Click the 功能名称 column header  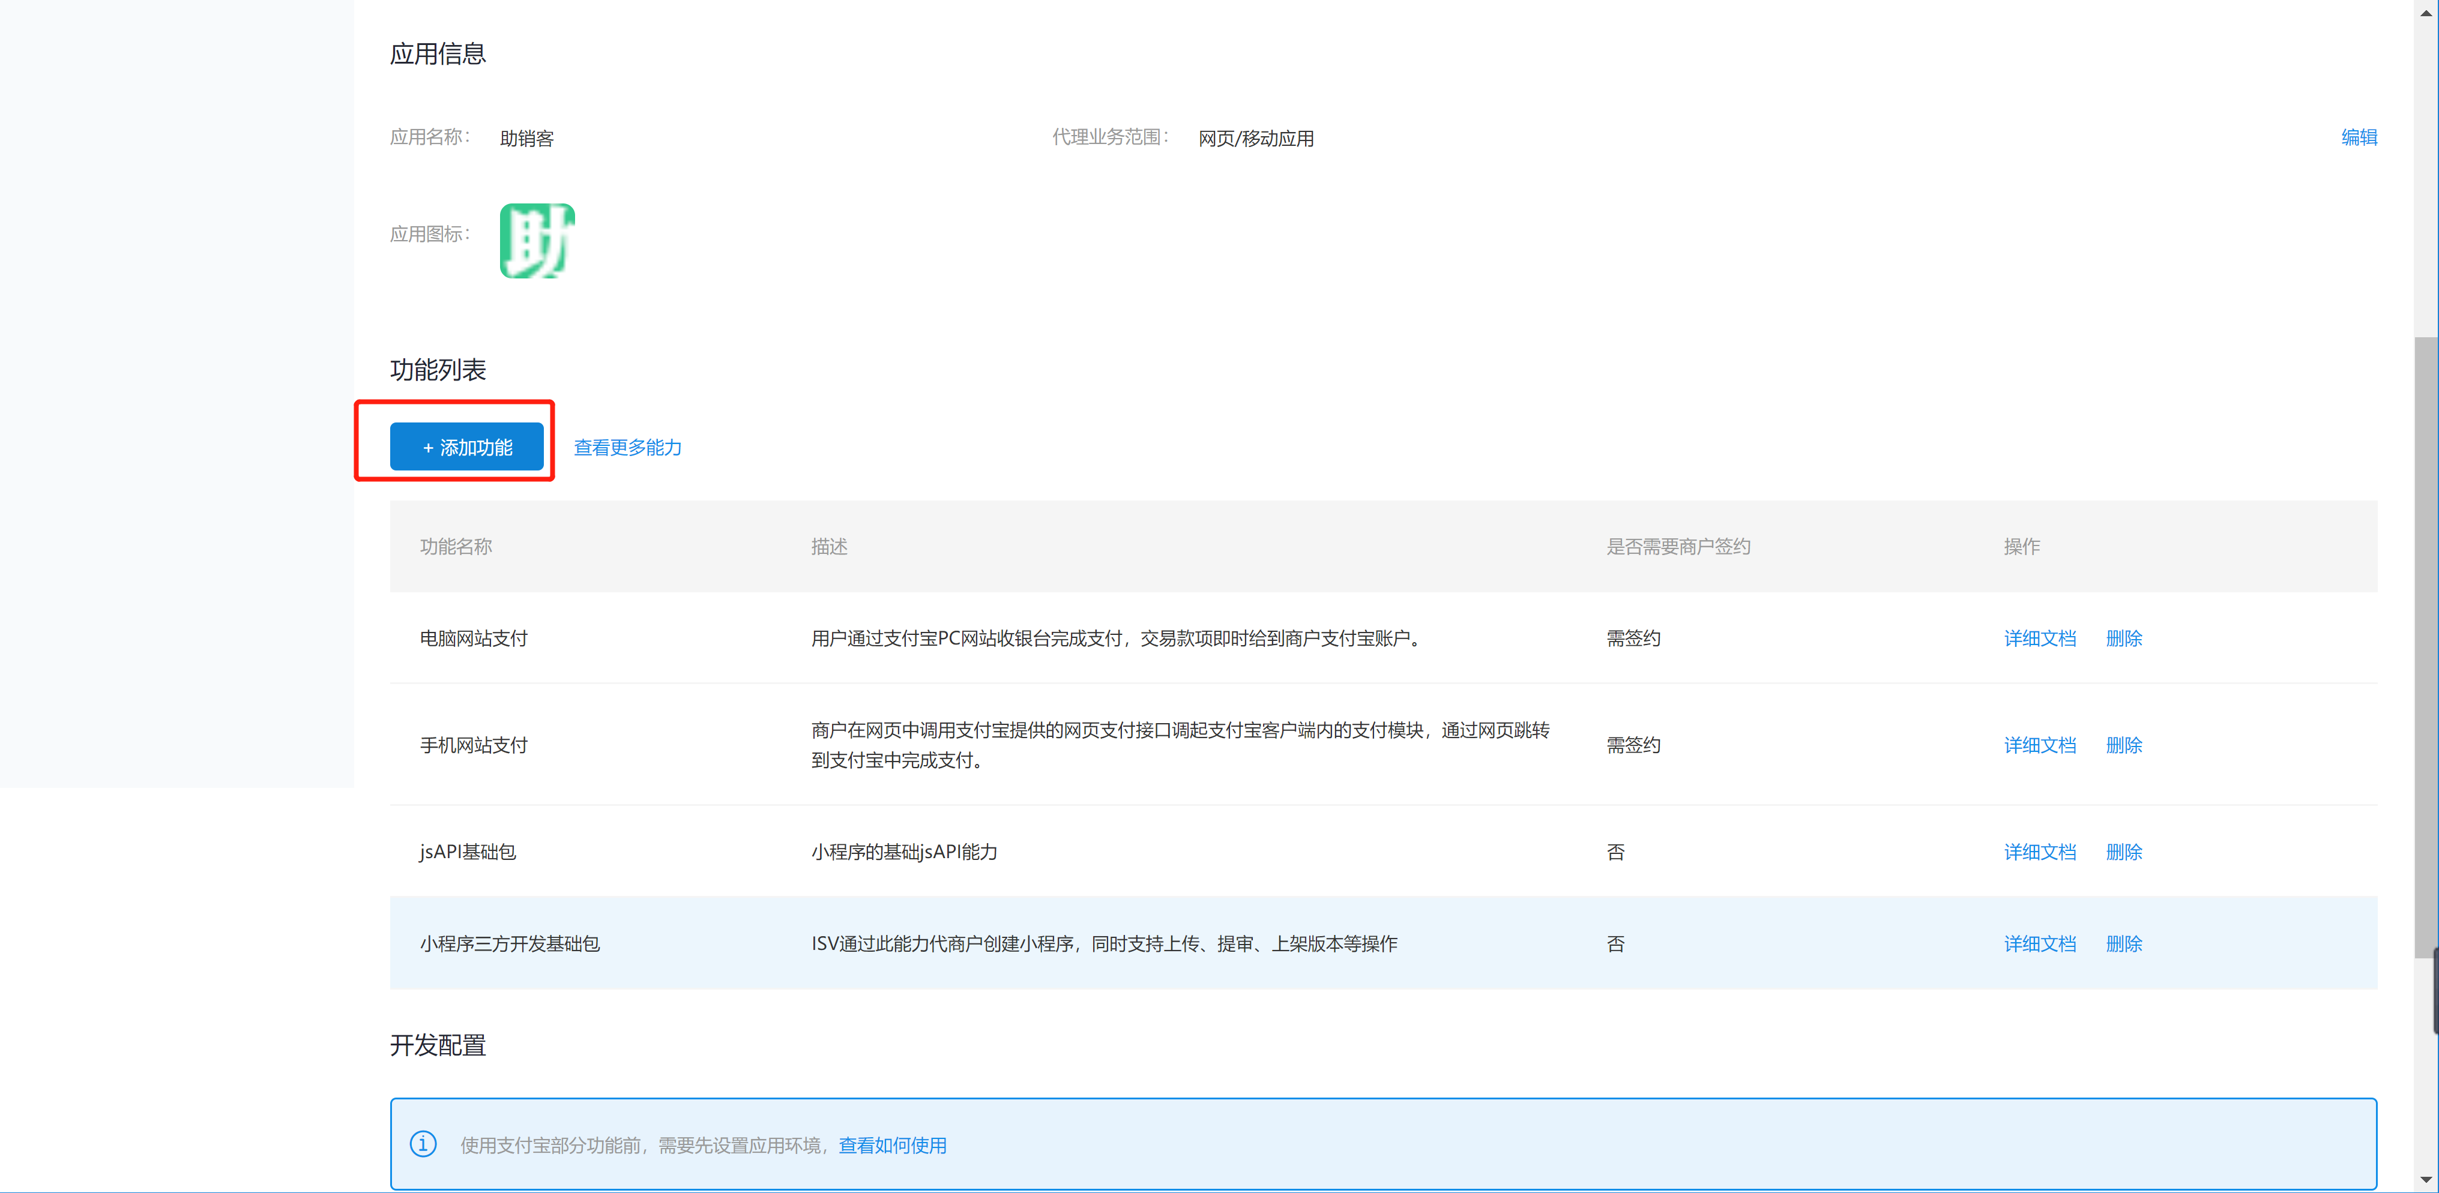tap(456, 546)
